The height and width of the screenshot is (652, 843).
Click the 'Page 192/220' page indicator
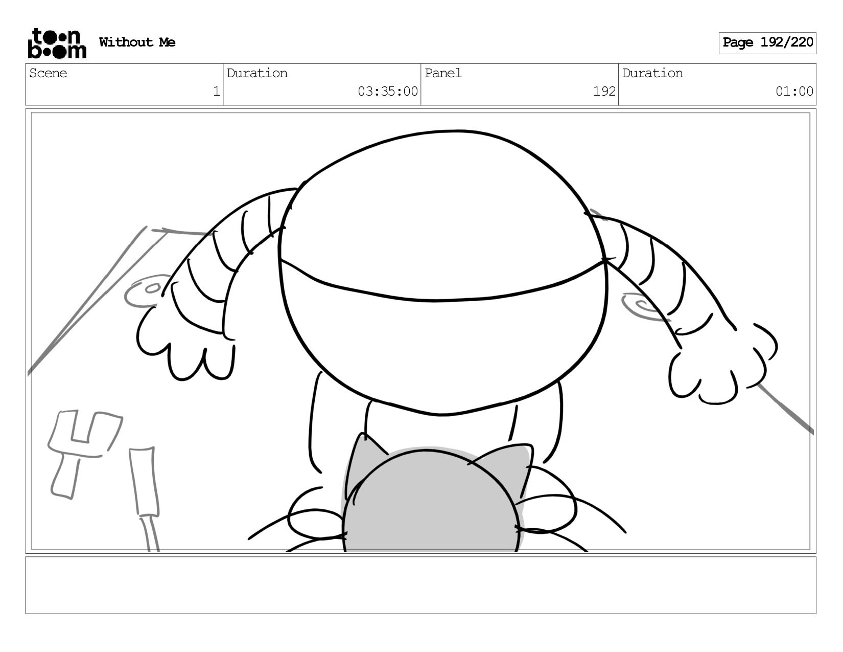[767, 43]
